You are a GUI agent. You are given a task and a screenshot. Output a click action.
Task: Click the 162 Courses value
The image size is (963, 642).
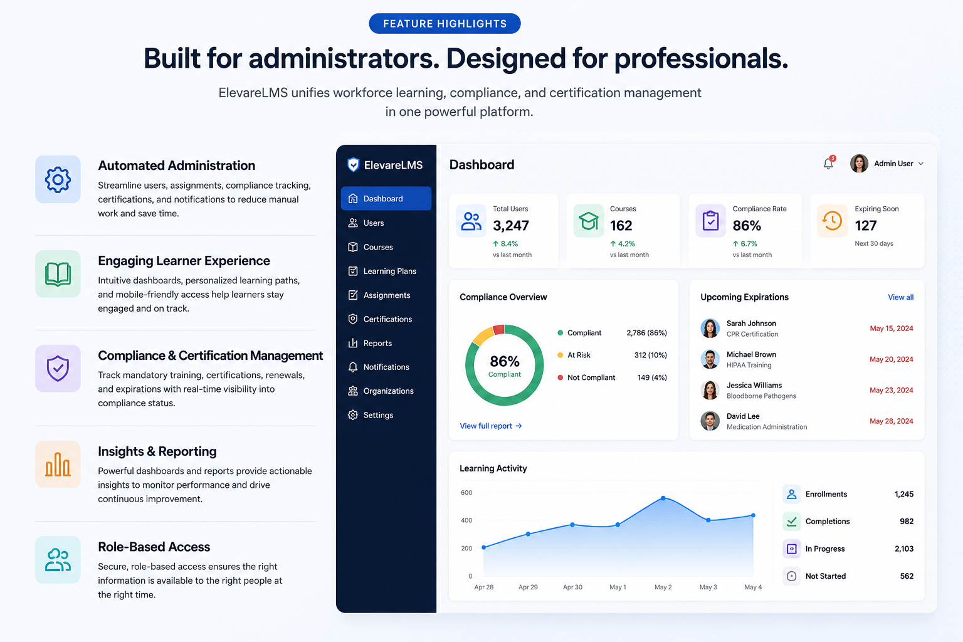pyautogui.click(x=621, y=226)
